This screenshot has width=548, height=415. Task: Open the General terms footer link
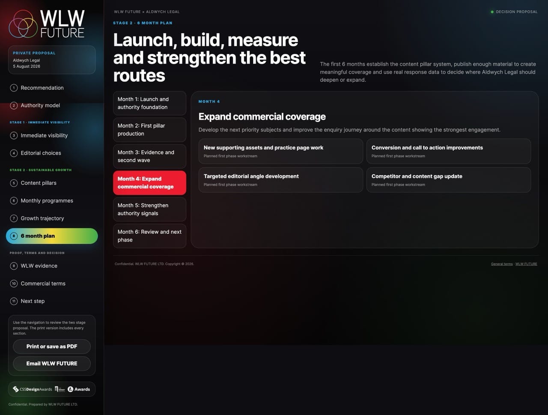click(x=502, y=264)
